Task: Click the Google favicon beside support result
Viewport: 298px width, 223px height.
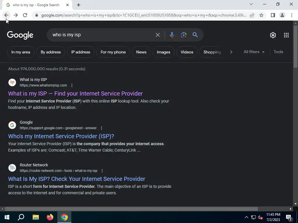Action: 12,125
